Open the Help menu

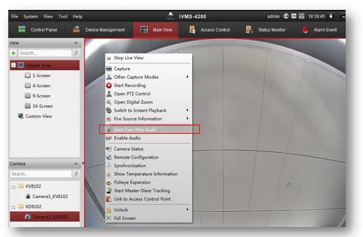pyautogui.click(x=78, y=16)
